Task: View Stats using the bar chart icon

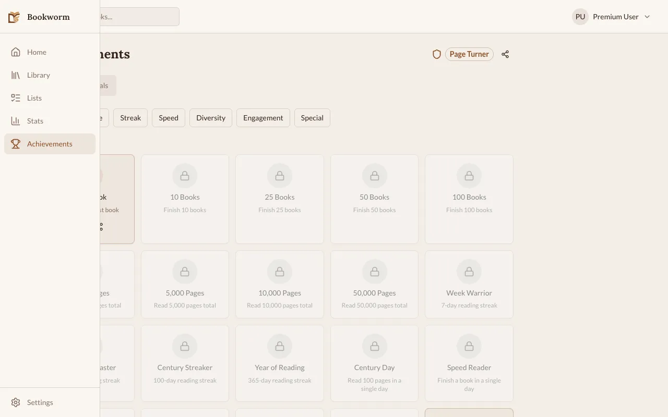Action: tap(16, 121)
